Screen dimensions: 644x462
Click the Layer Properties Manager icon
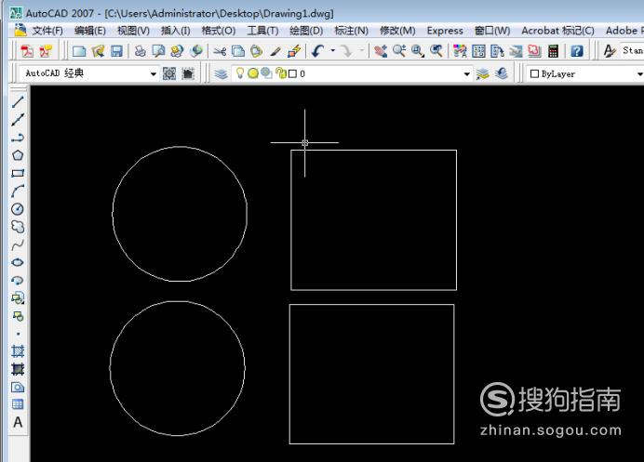click(221, 73)
